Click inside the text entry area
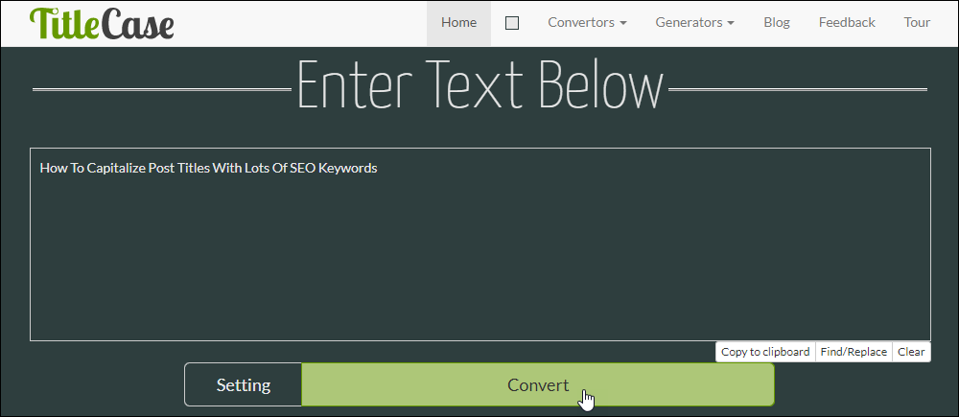Screen dimensions: 959x417 coord(480,243)
